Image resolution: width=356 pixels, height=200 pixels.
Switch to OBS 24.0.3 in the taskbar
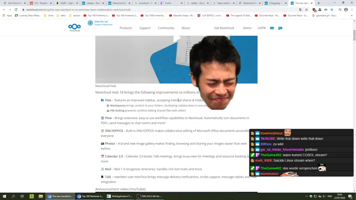click(150, 196)
